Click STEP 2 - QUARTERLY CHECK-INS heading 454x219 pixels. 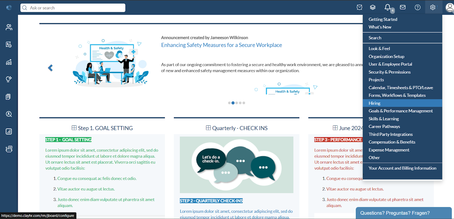211,201
